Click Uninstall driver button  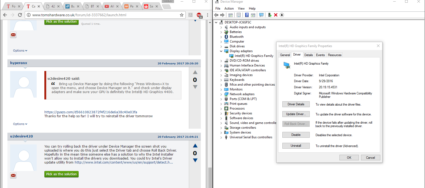pyautogui.click(x=296, y=146)
